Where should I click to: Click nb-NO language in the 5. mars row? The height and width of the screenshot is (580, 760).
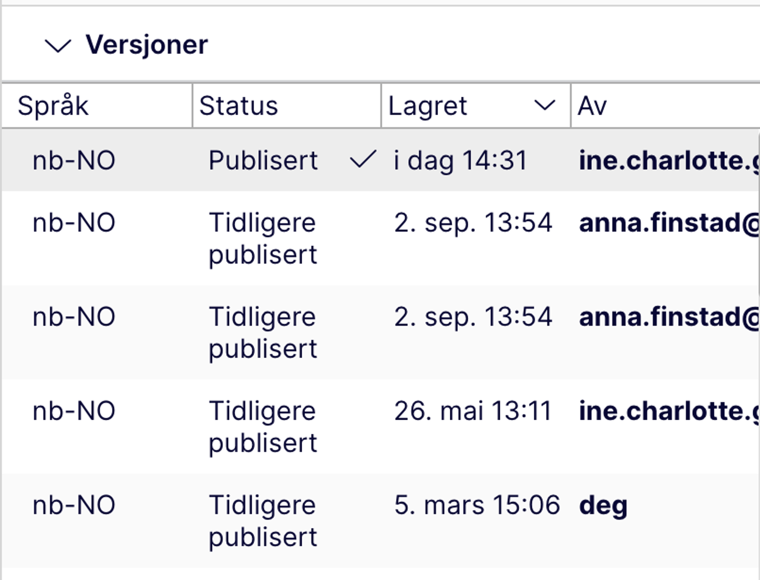[x=74, y=505]
